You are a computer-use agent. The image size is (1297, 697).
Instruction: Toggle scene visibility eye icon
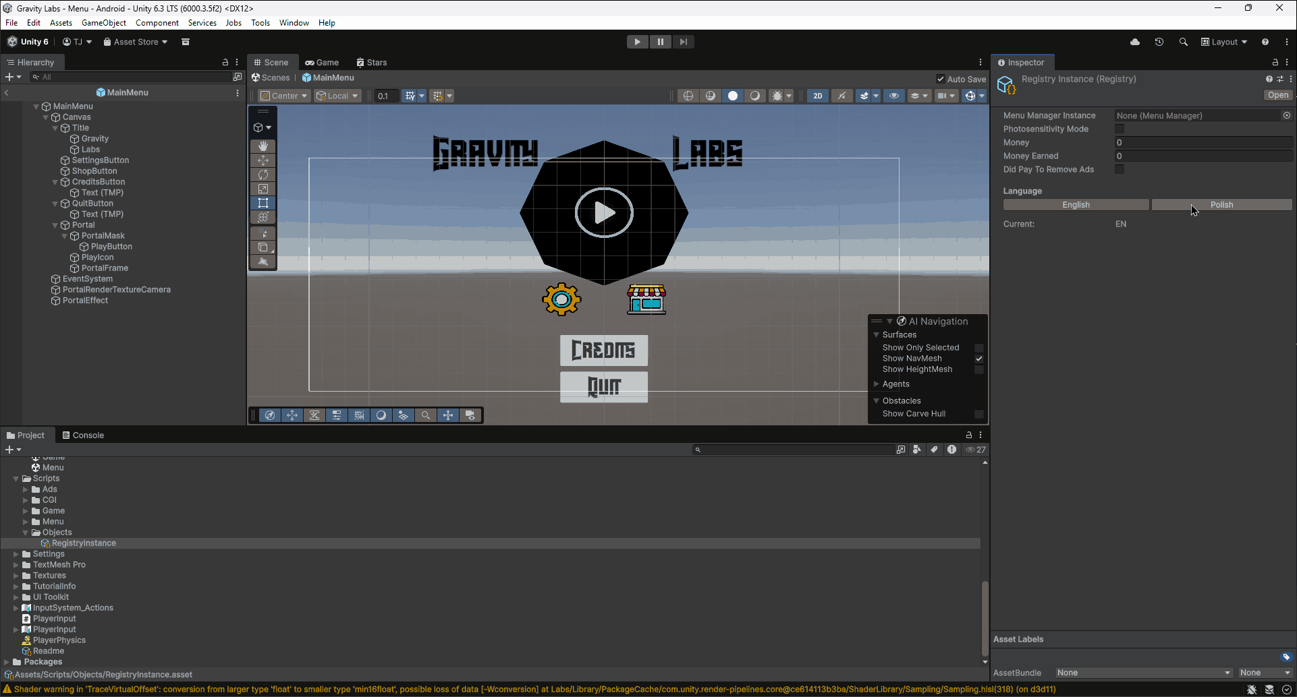pyautogui.click(x=894, y=96)
